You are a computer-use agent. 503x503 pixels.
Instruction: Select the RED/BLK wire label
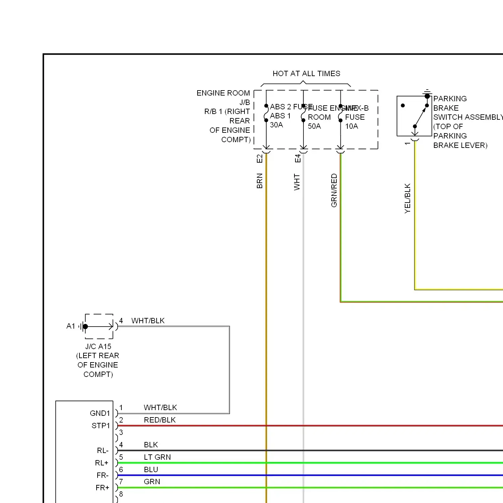[160, 420]
